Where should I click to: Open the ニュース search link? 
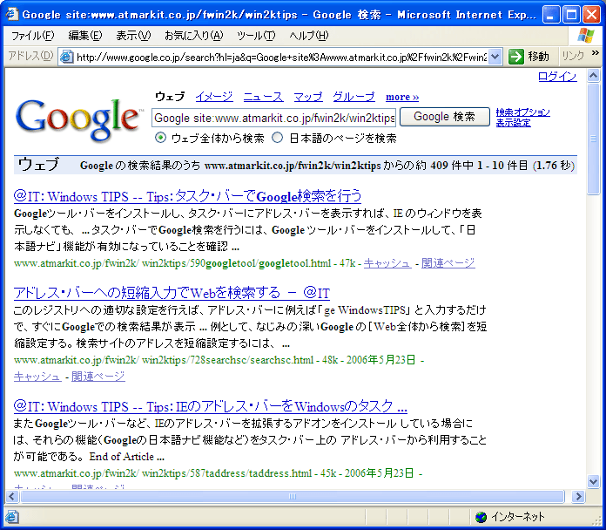point(263,97)
